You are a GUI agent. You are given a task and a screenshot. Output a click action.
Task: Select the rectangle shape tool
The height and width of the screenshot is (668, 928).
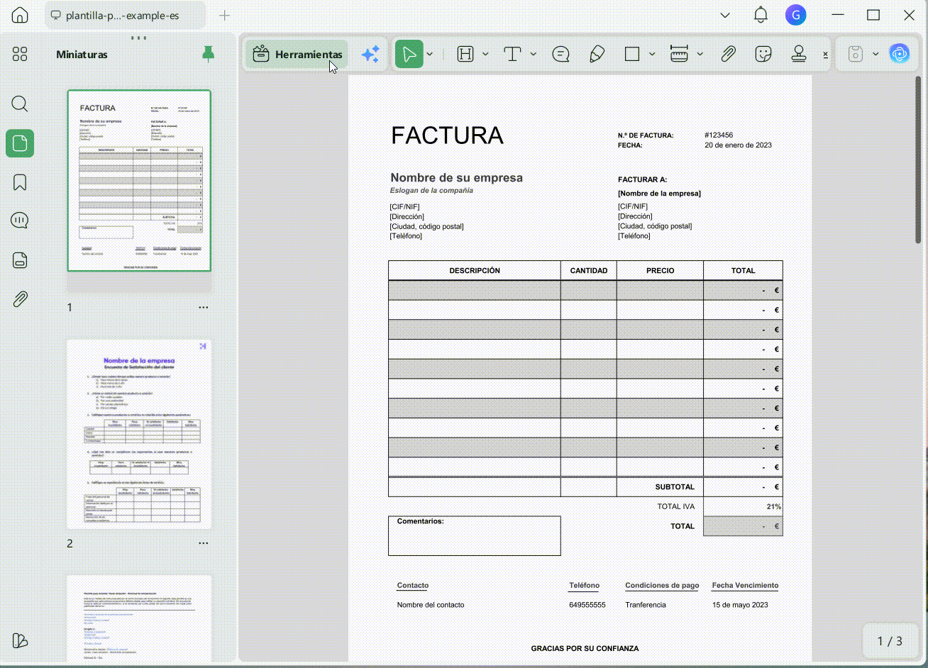tap(632, 55)
